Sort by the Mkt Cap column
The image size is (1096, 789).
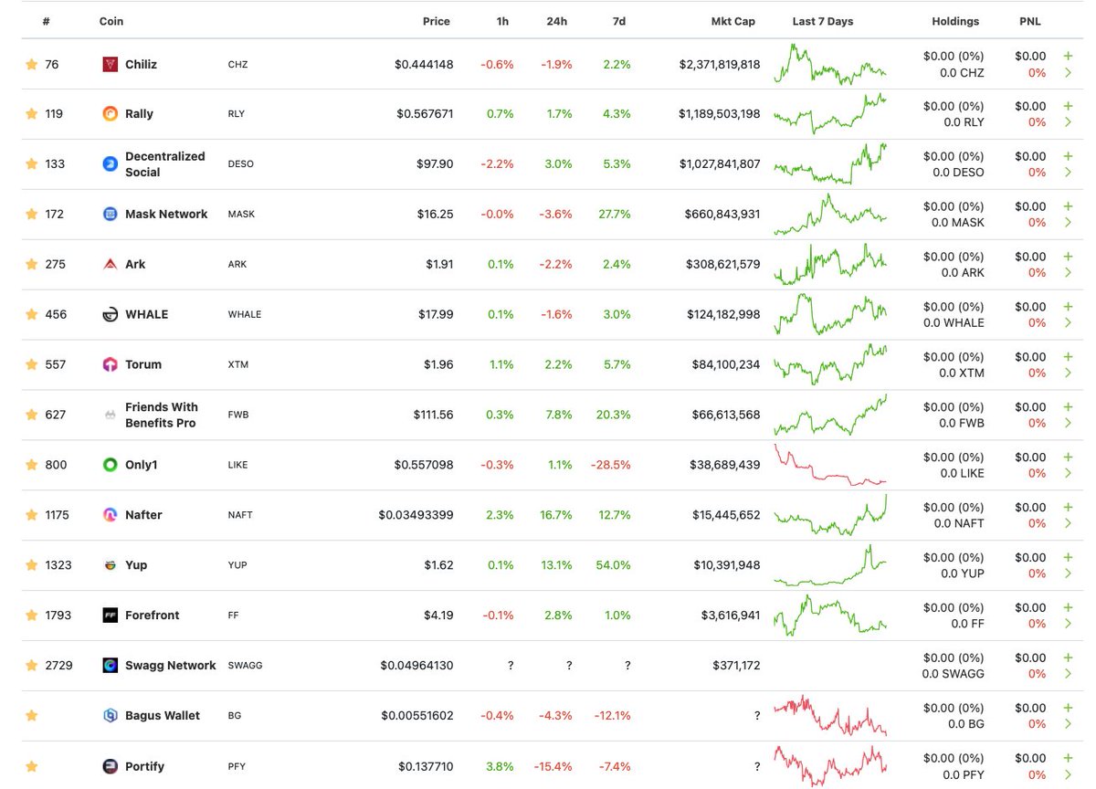tap(733, 21)
